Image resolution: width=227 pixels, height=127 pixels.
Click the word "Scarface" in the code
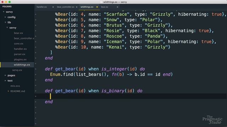pyautogui.click(x=117, y=14)
